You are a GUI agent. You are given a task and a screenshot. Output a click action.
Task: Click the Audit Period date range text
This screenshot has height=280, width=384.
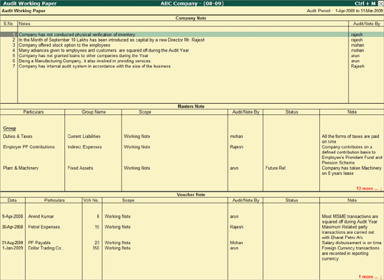click(359, 10)
